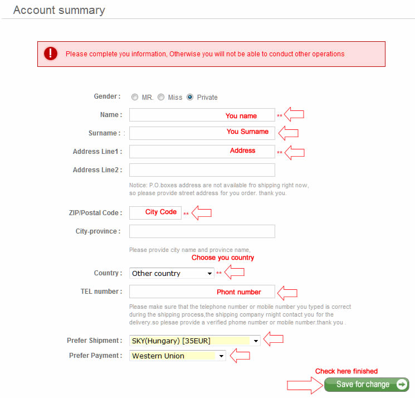Click the red error alert icon
The image size is (415, 398).
51,54
